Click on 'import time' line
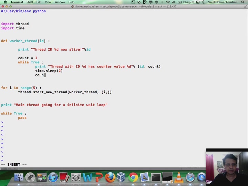248x186 pixels. click(x=13, y=28)
